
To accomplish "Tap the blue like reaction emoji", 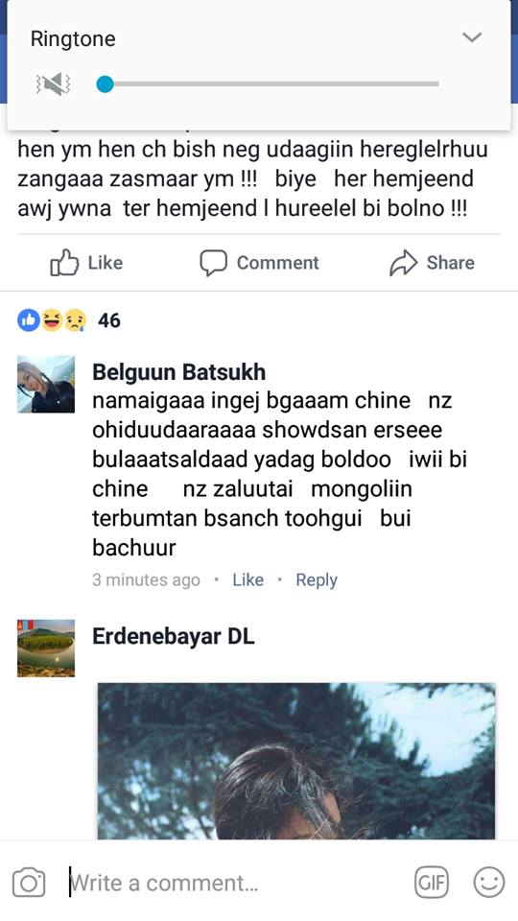I will click(28, 320).
